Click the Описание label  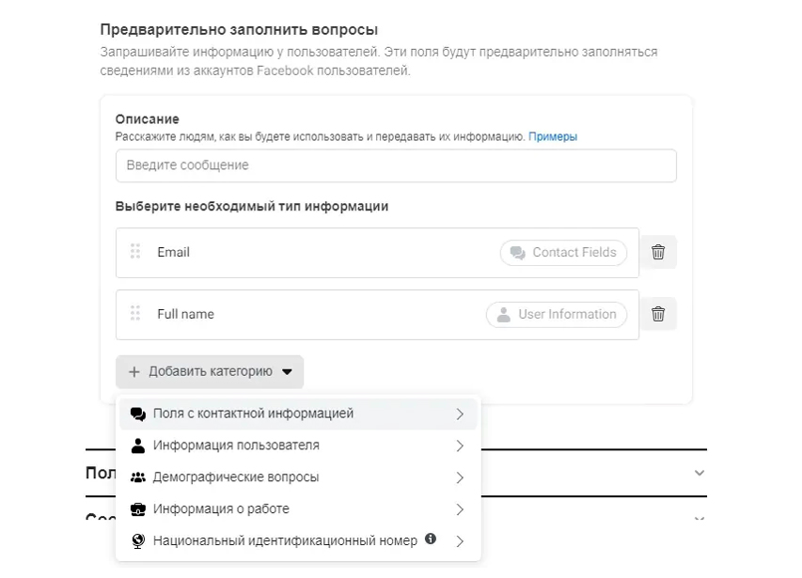tap(148, 119)
